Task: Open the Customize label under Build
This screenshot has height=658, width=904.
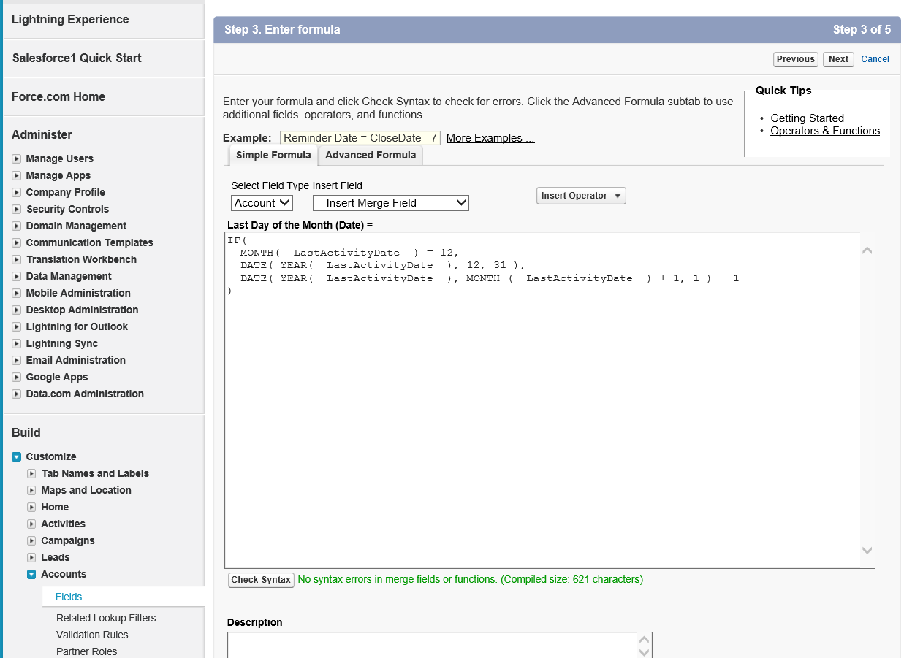Action: 51,456
